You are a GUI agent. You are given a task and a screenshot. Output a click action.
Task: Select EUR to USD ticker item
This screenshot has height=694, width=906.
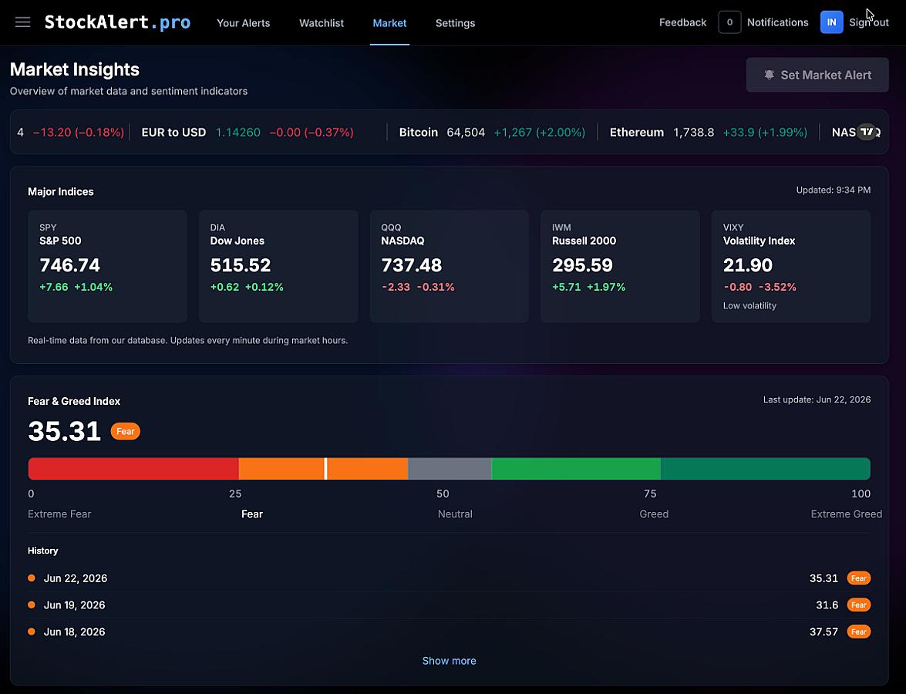click(x=248, y=133)
